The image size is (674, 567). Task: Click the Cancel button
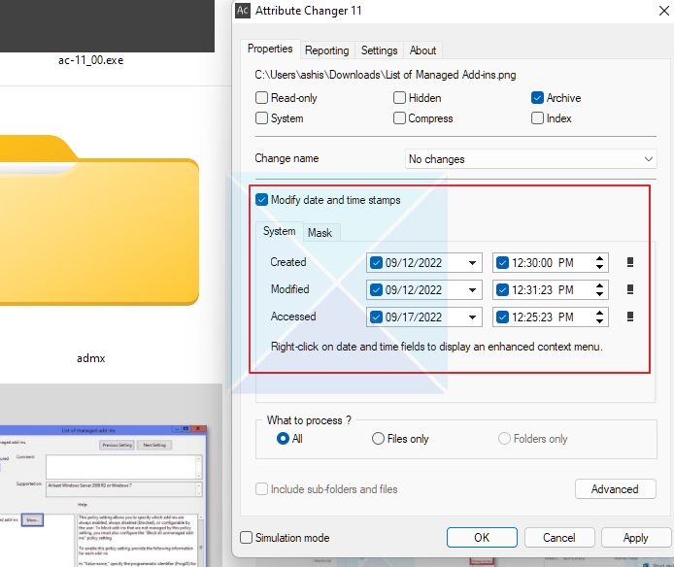[558, 537]
